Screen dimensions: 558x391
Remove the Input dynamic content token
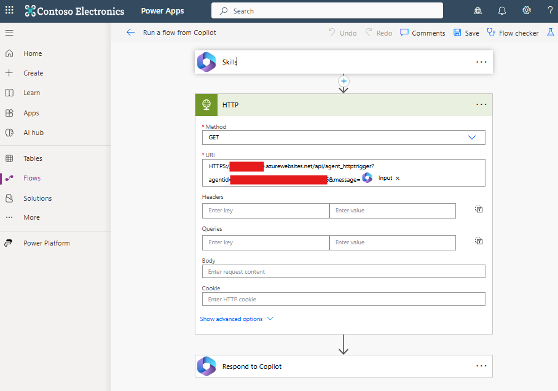(398, 178)
